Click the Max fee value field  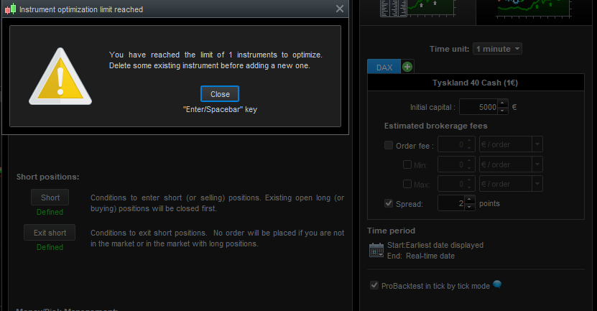pyautogui.click(x=452, y=184)
